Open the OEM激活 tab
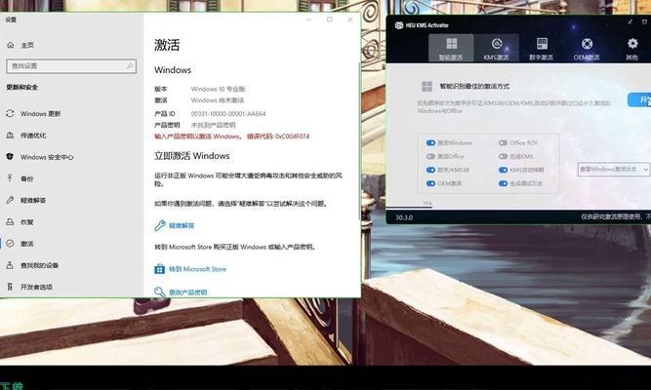The height and width of the screenshot is (390, 651). tap(587, 48)
